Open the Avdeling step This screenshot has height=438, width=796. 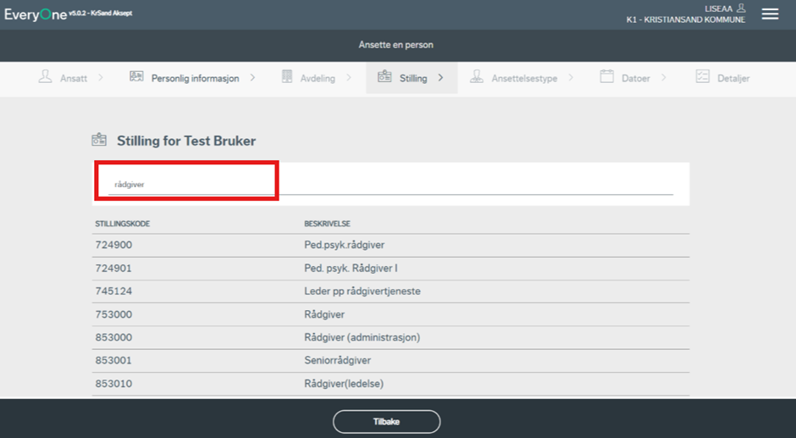(x=318, y=78)
